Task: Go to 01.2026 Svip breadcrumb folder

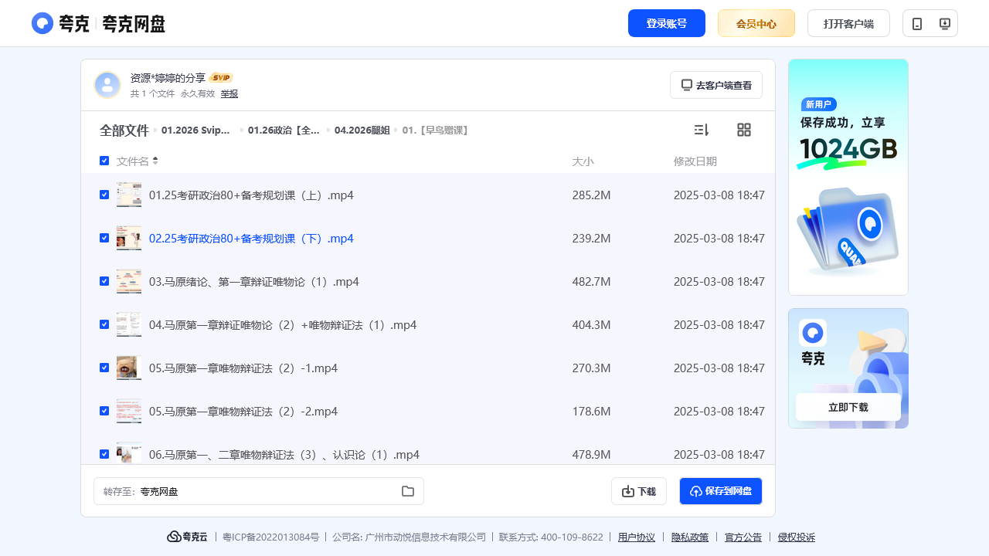Action: tap(196, 131)
